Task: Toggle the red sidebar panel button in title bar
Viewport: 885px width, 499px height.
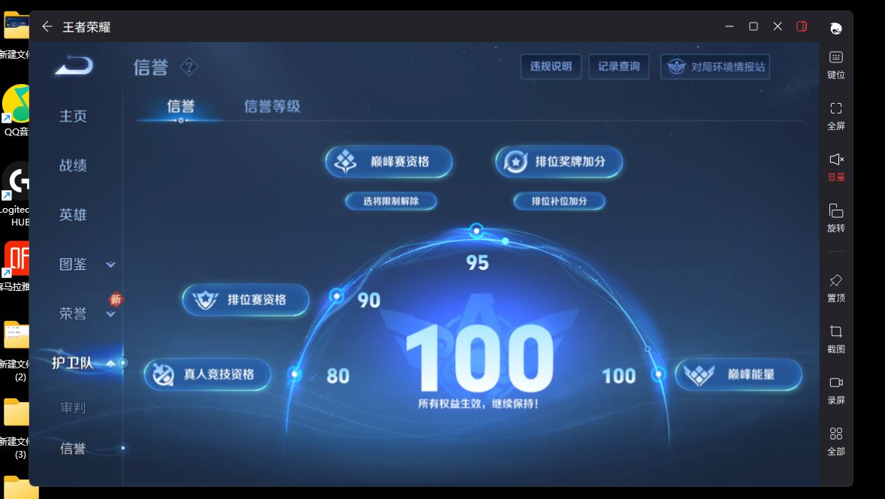Action: click(802, 26)
